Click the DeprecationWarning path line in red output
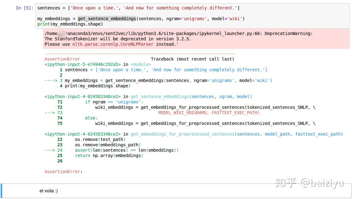The image size is (353, 199). [x=178, y=33]
